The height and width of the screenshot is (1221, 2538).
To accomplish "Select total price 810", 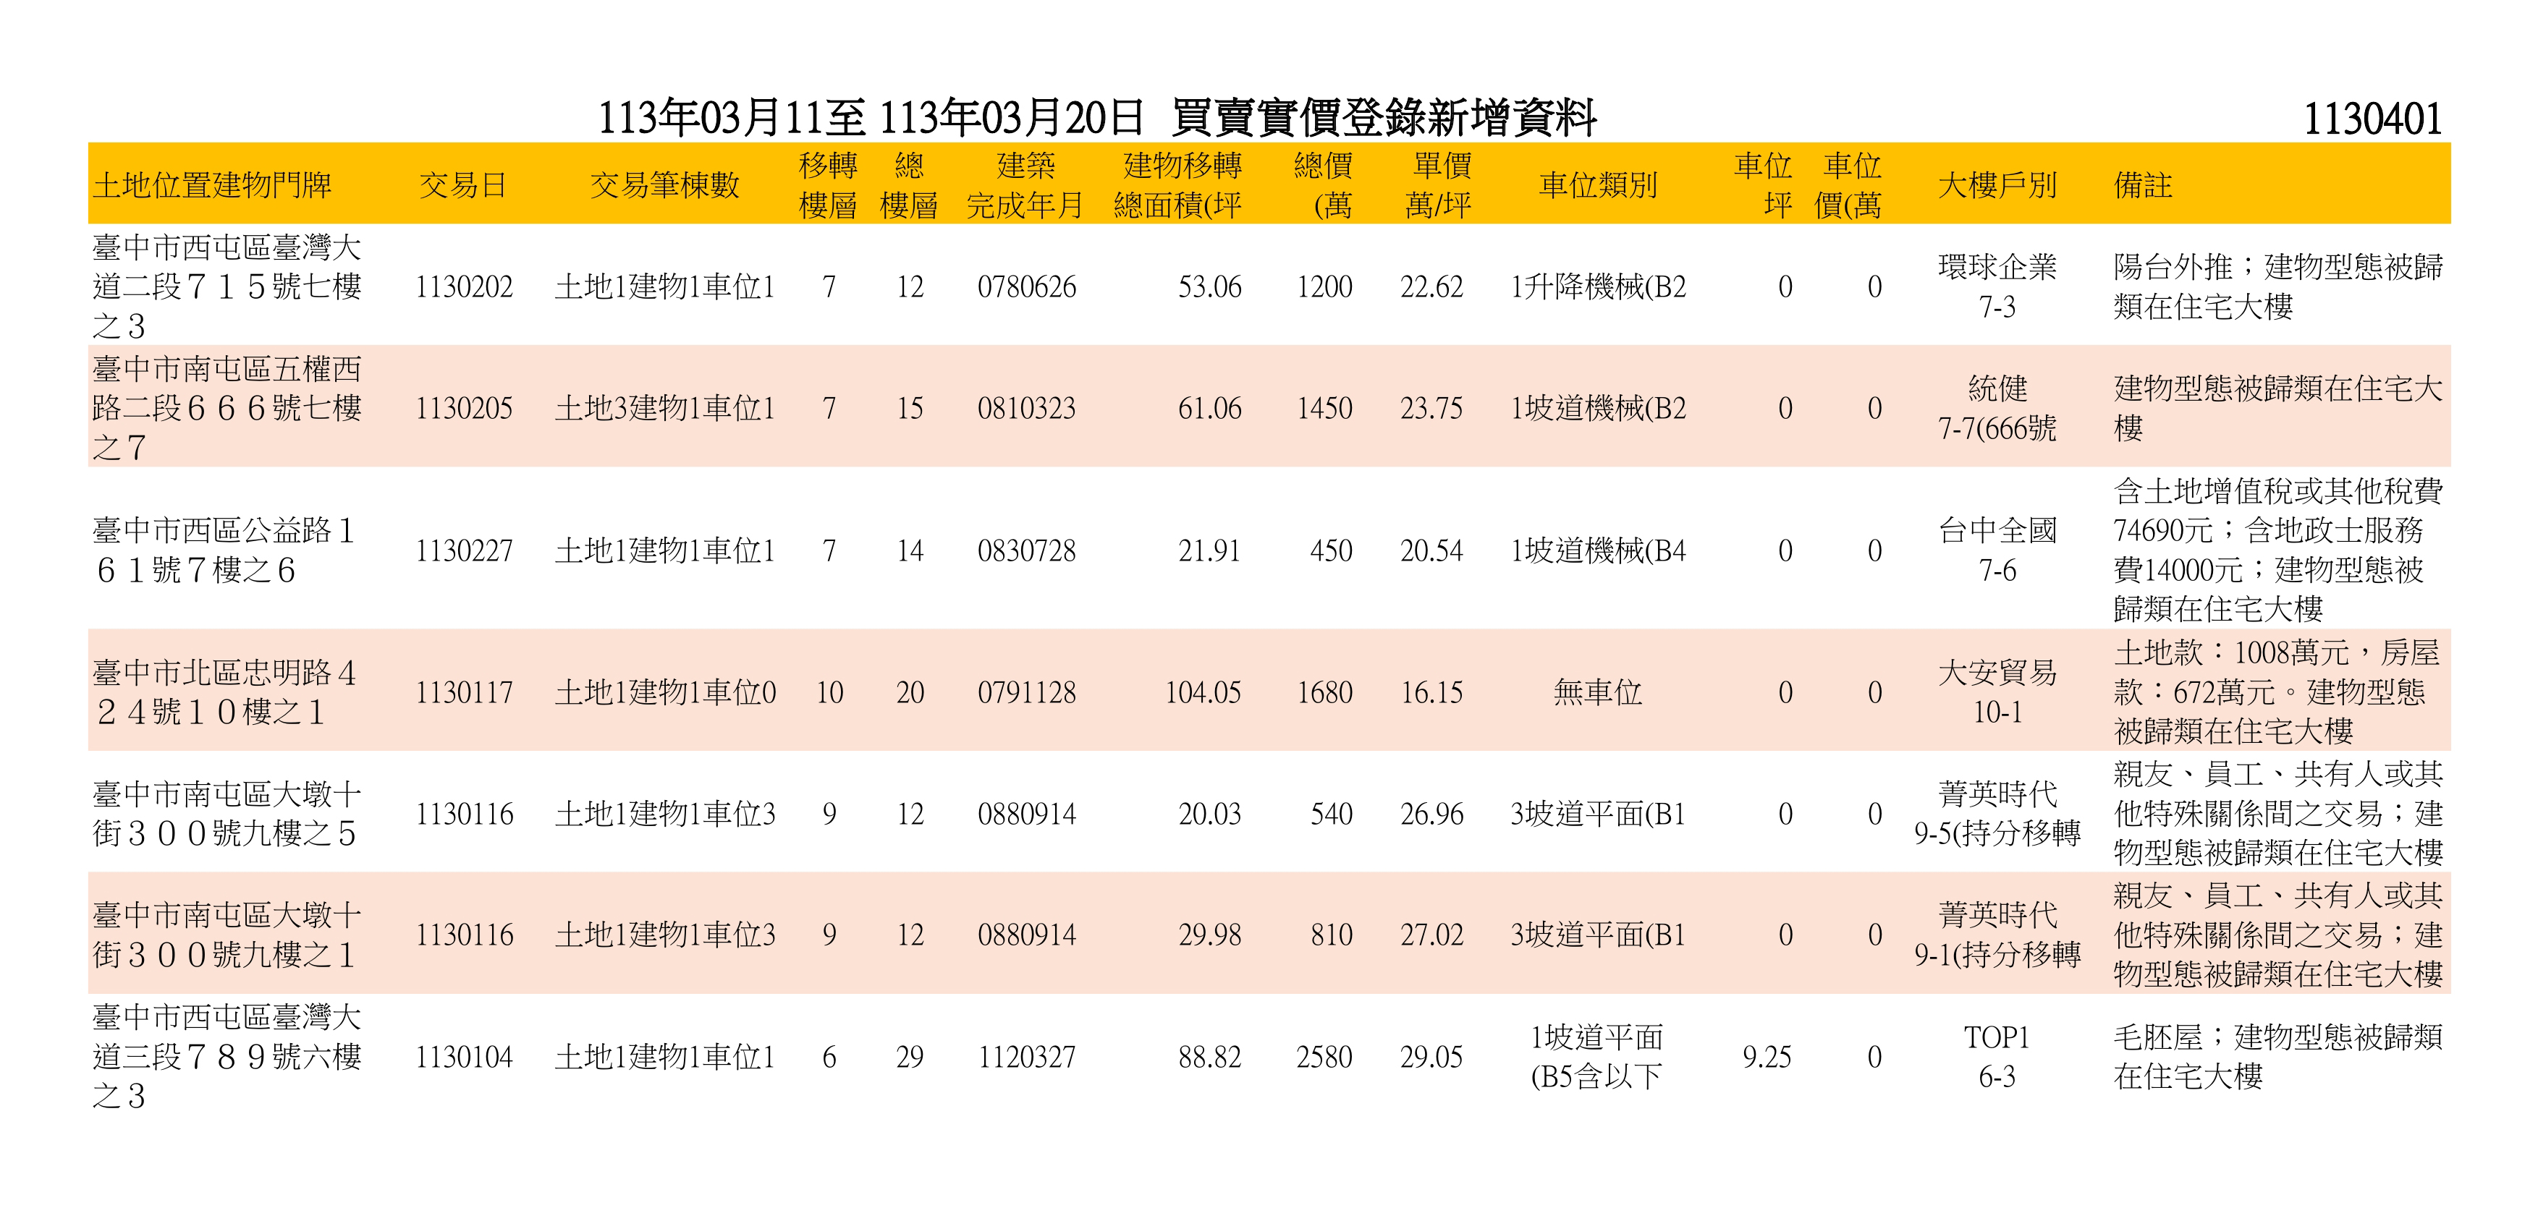I will (1331, 935).
